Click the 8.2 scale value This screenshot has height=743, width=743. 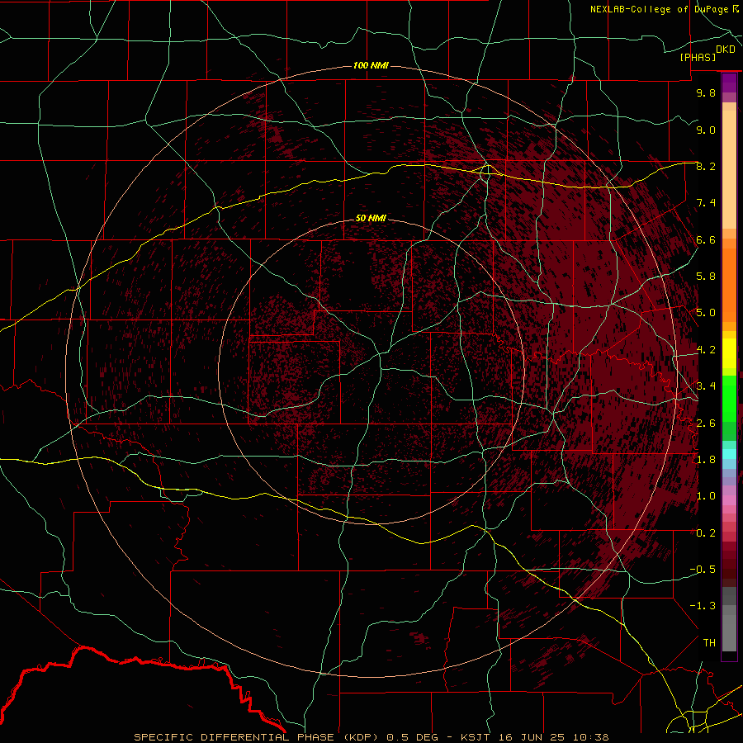tap(706, 167)
